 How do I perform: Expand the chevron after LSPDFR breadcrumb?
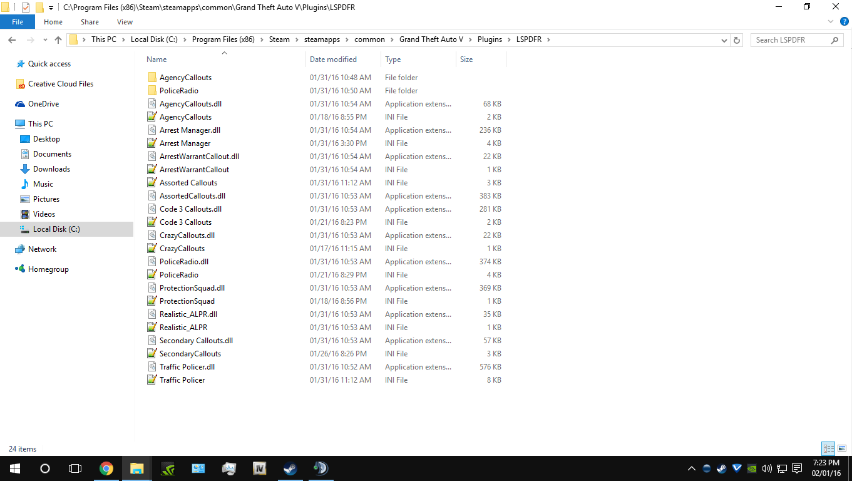tap(548, 39)
